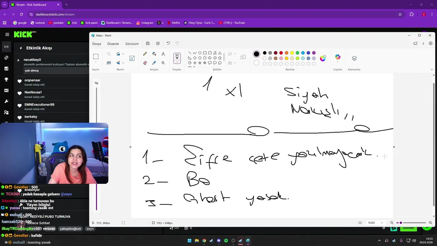Select the Eraser tool
Screen dimensions: 437x246
pyautogui.click(x=145, y=63)
